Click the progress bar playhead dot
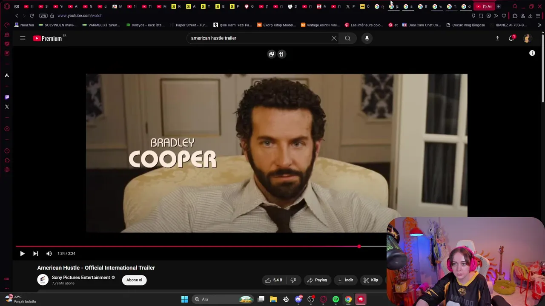This screenshot has width=545, height=306. pyautogui.click(x=359, y=246)
